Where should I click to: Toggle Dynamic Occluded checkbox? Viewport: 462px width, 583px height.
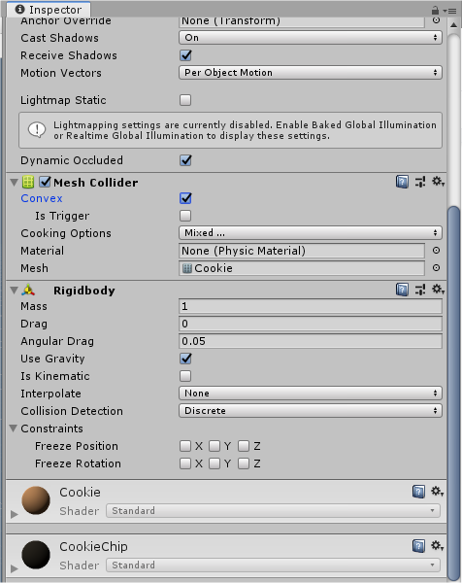[x=185, y=160]
